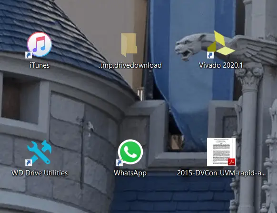Click the "iTunes" label text

click(x=40, y=65)
